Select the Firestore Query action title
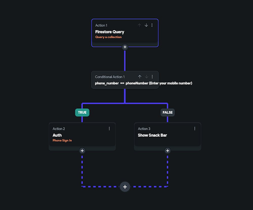Viewport: 253px width, 210px height. (110, 32)
